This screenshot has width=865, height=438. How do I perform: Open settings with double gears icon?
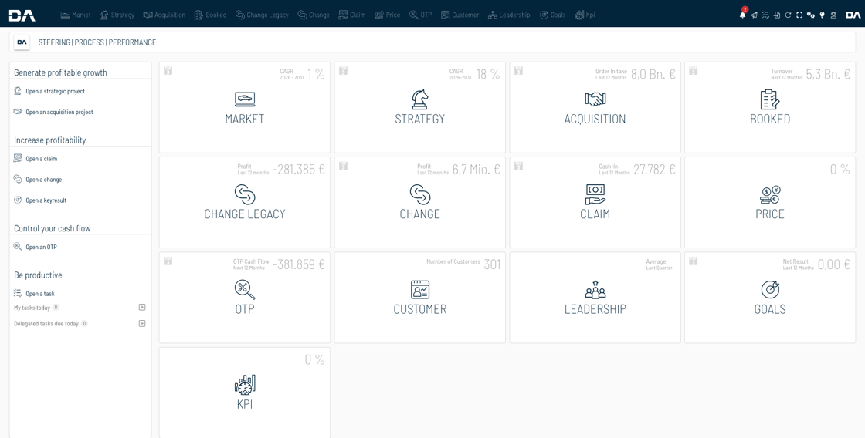810,15
